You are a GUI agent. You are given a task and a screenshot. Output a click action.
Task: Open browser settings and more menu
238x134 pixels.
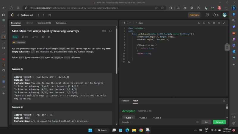[x=226, y=8]
